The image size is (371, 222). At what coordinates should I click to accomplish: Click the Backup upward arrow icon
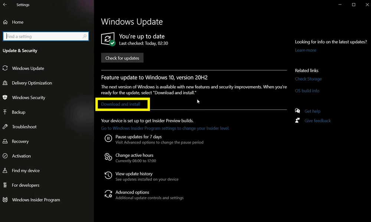click(5, 112)
